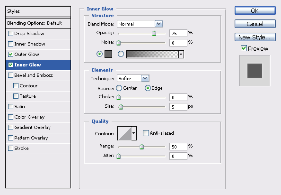Click the Jitter slider handle

click(x=118, y=156)
